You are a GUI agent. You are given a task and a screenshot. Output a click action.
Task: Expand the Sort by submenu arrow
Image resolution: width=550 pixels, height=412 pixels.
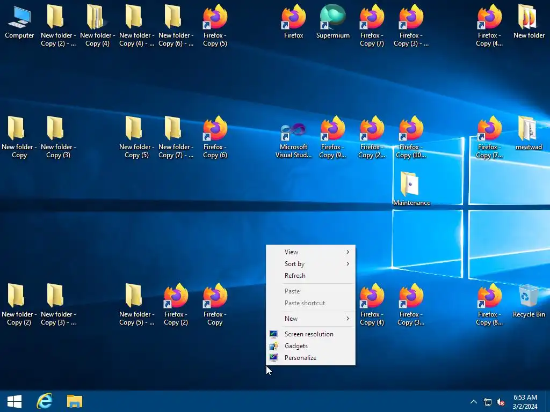click(x=348, y=264)
